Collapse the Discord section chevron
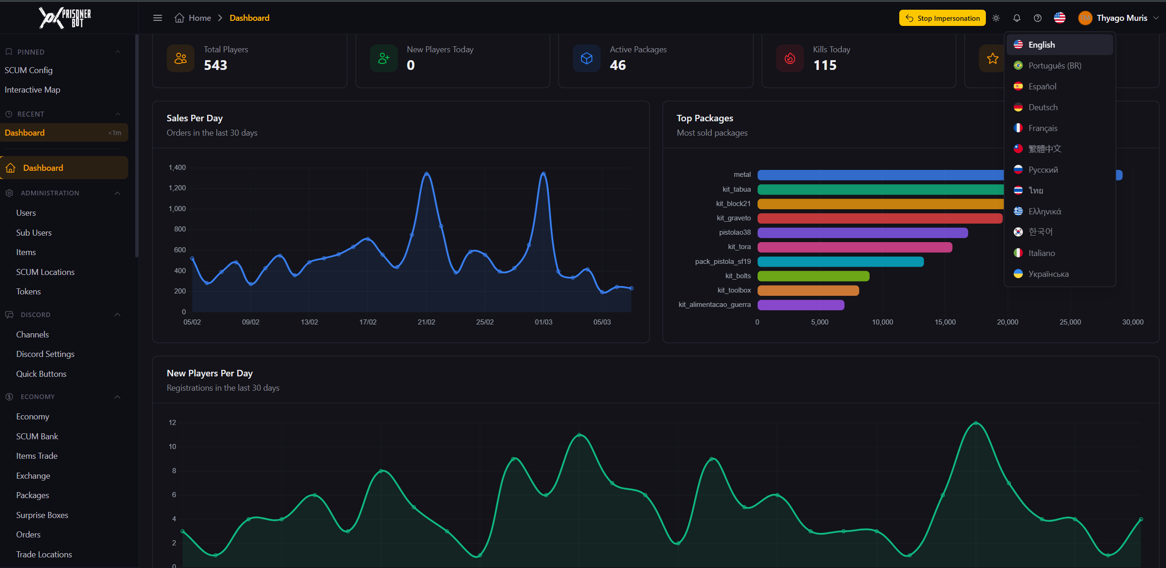 pyautogui.click(x=118, y=315)
